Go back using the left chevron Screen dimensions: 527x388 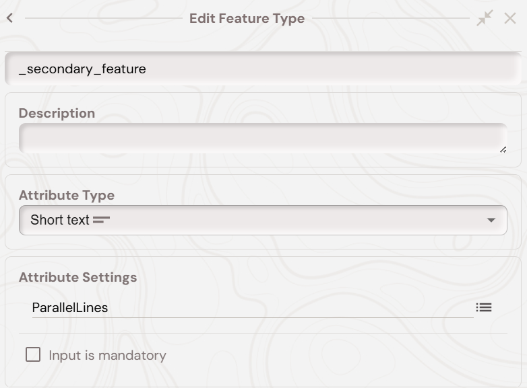pyautogui.click(x=9, y=18)
